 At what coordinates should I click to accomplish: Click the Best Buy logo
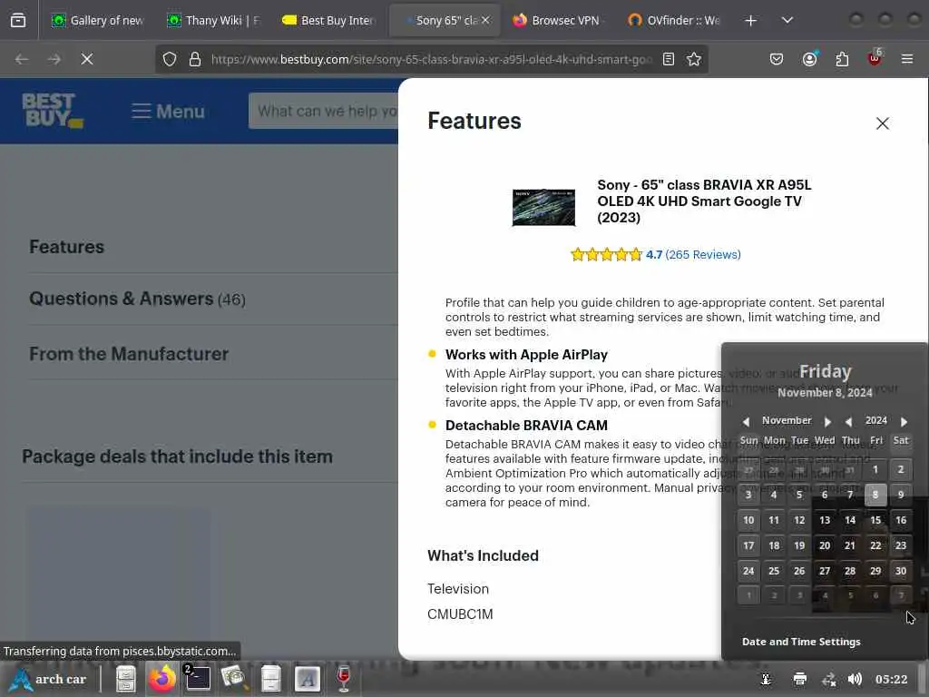click(x=52, y=110)
